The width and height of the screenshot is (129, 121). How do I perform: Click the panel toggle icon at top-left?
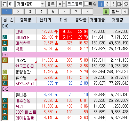click(x=4, y=4)
